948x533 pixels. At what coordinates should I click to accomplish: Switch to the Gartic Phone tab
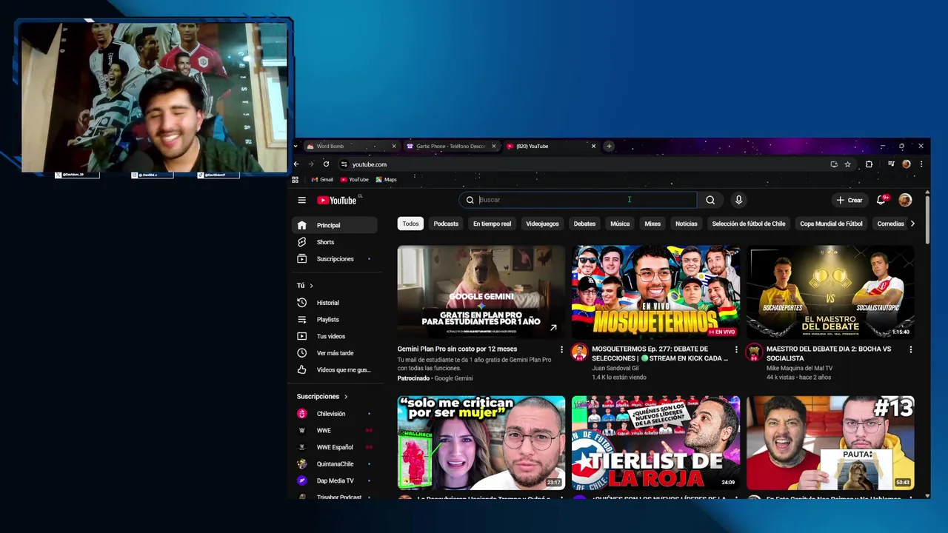click(x=450, y=146)
